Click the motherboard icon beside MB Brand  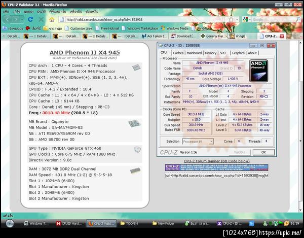[x=134, y=124]
